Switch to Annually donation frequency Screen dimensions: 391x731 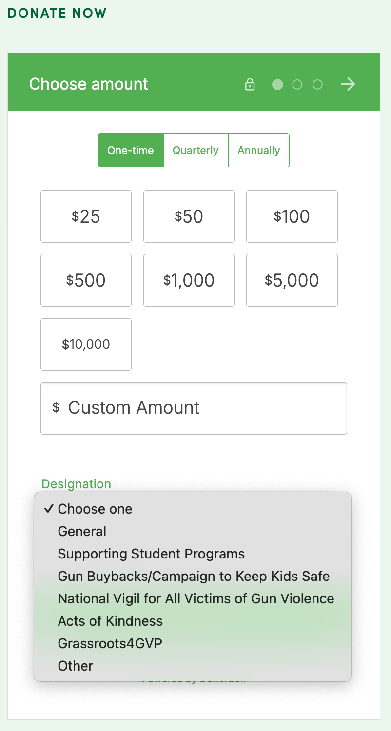pyautogui.click(x=258, y=150)
